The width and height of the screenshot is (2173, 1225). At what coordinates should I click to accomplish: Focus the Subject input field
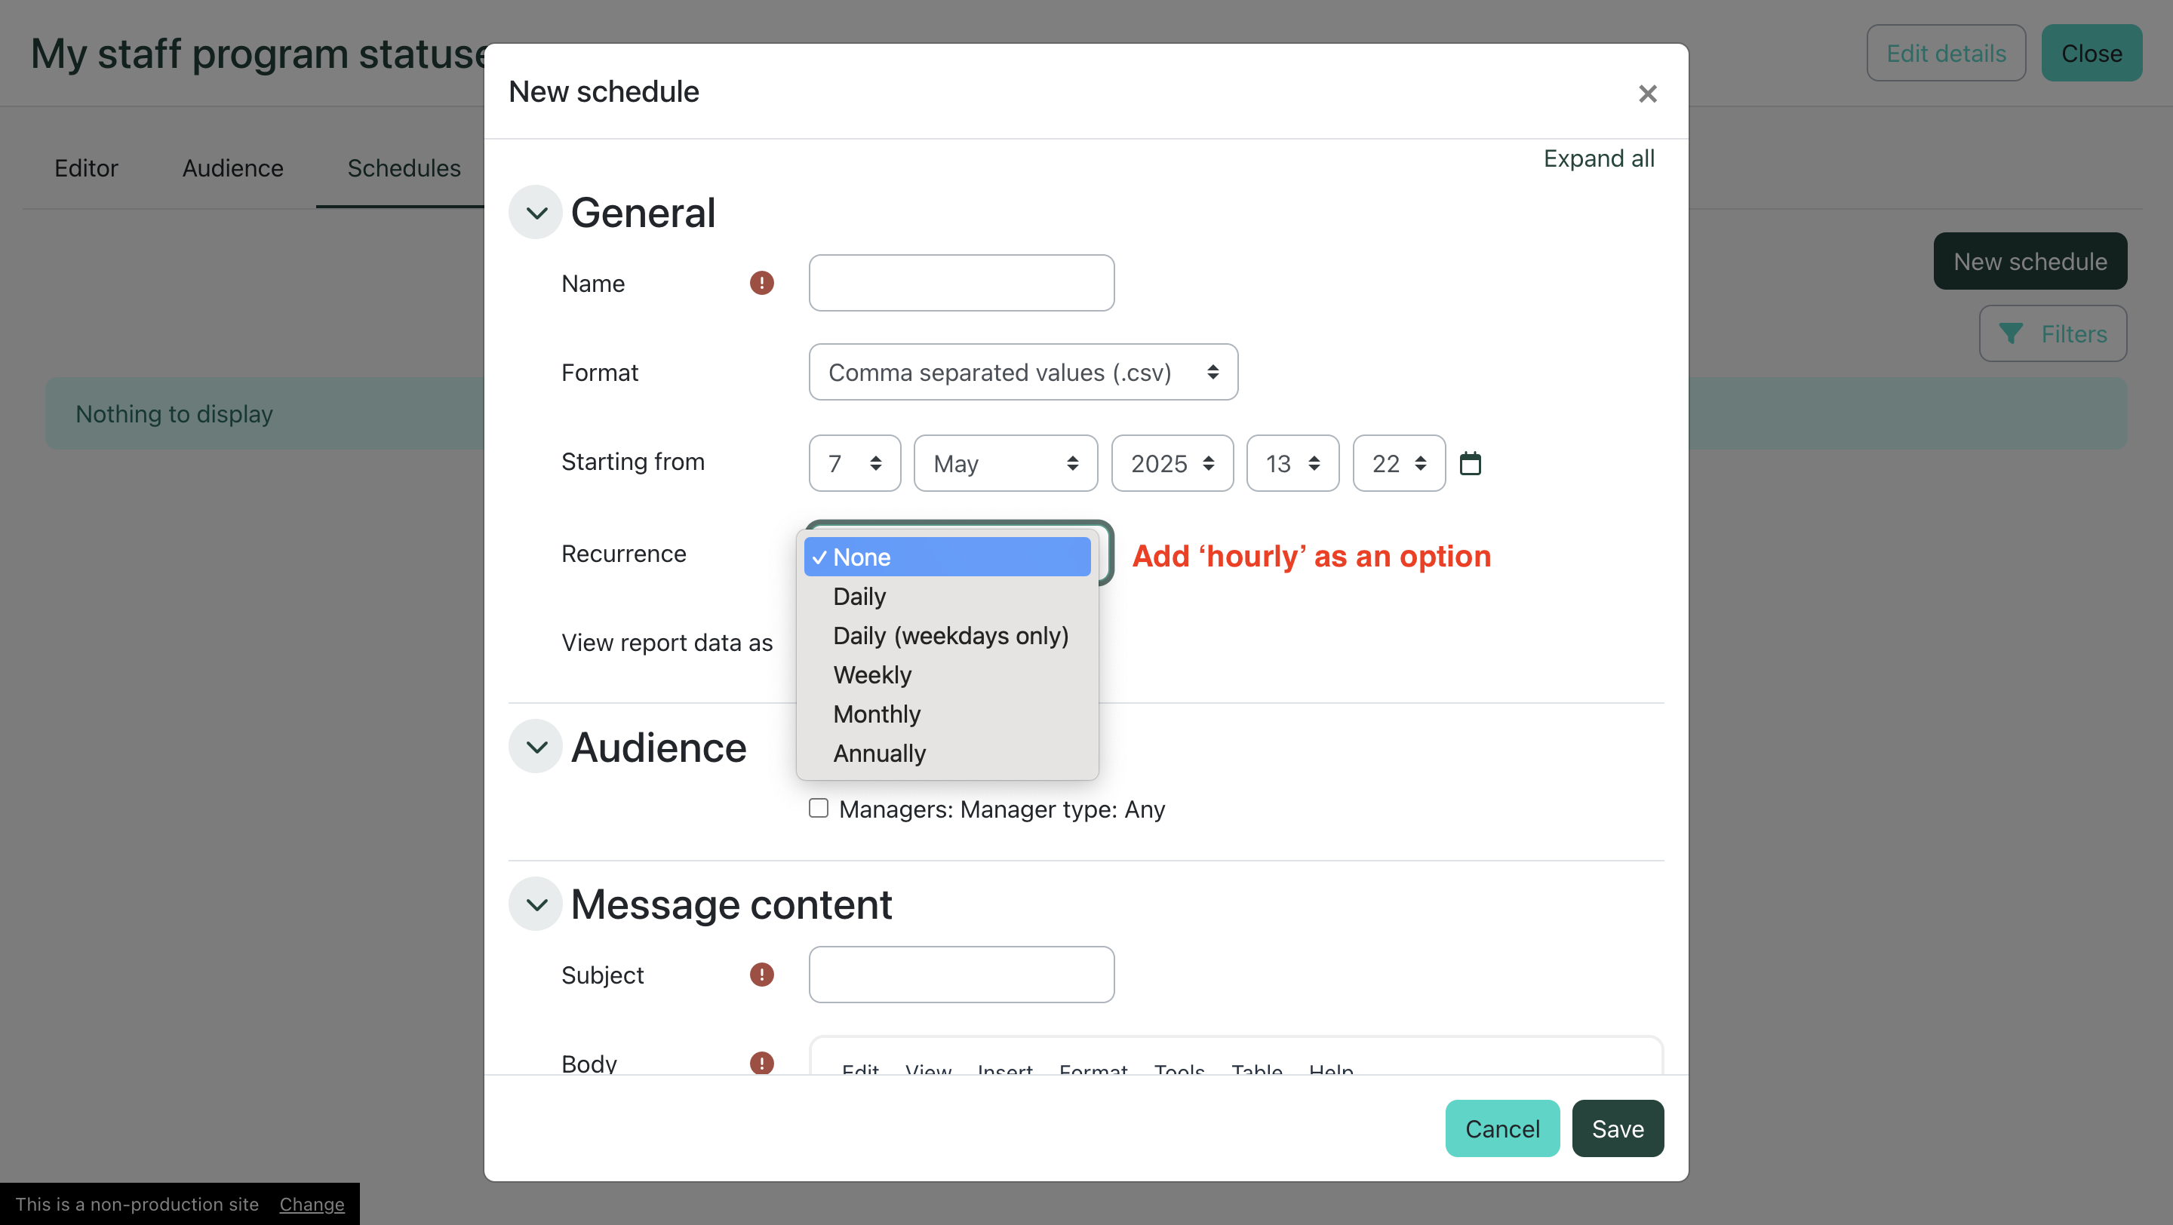[x=960, y=974]
